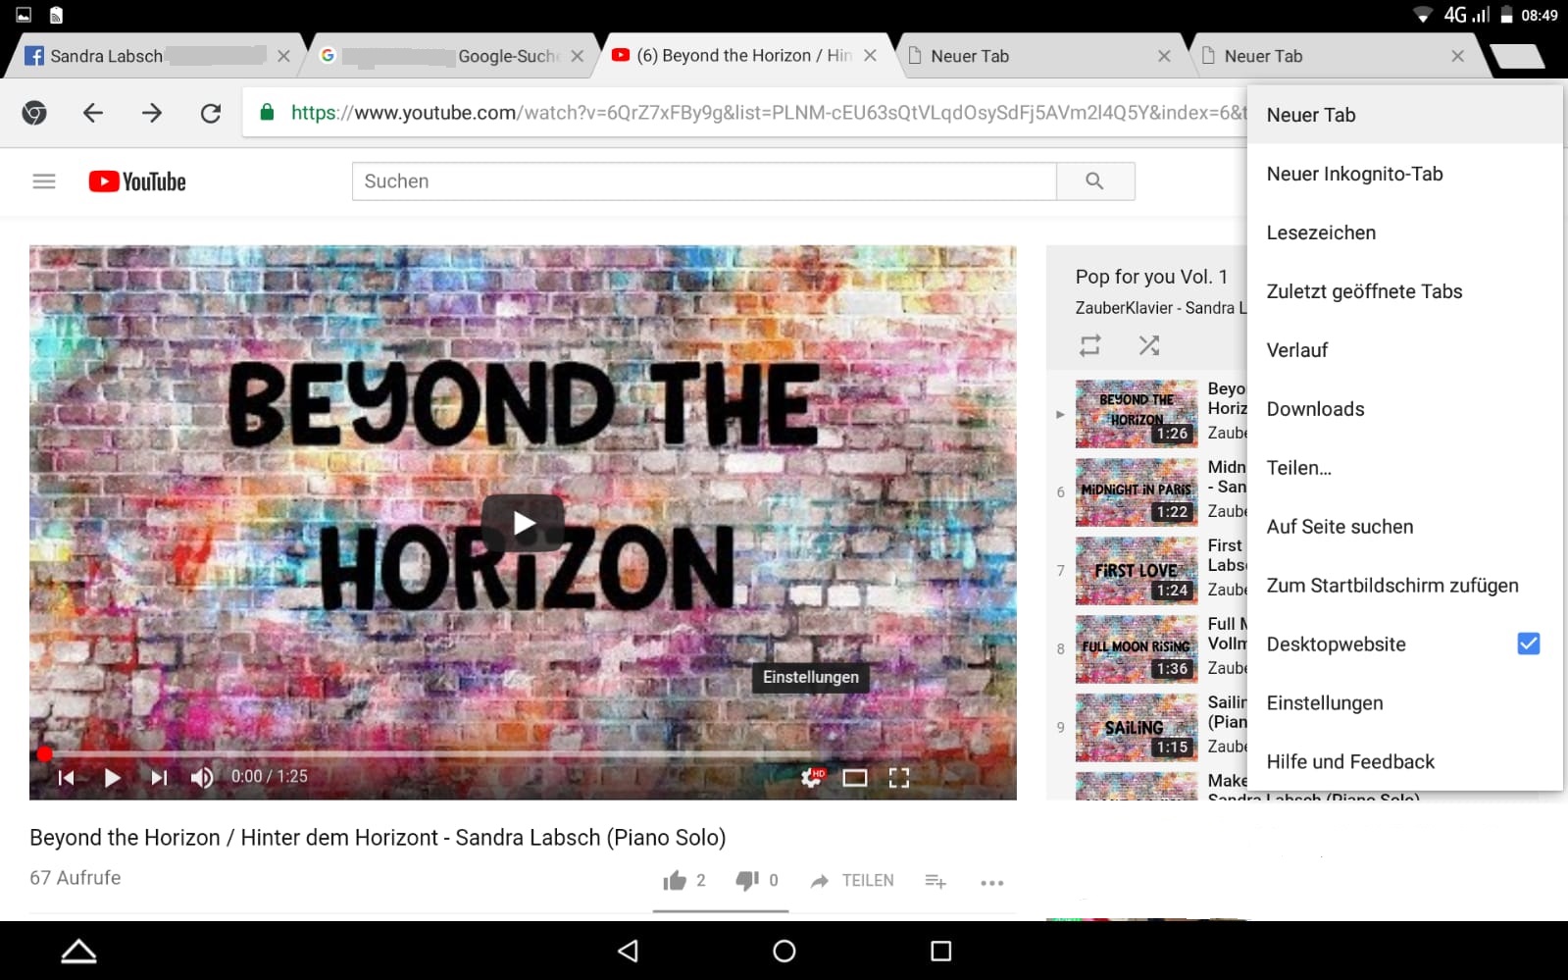This screenshot has width=1568, height=980.
Task: Skip to previous video in player controls
Action: [67, 777]
